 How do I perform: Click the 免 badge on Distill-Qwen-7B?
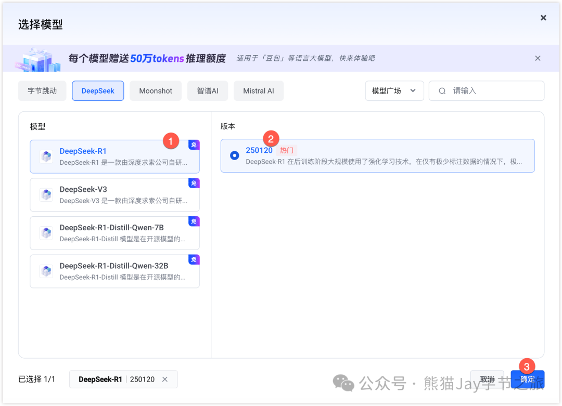[x=194, y=221]
